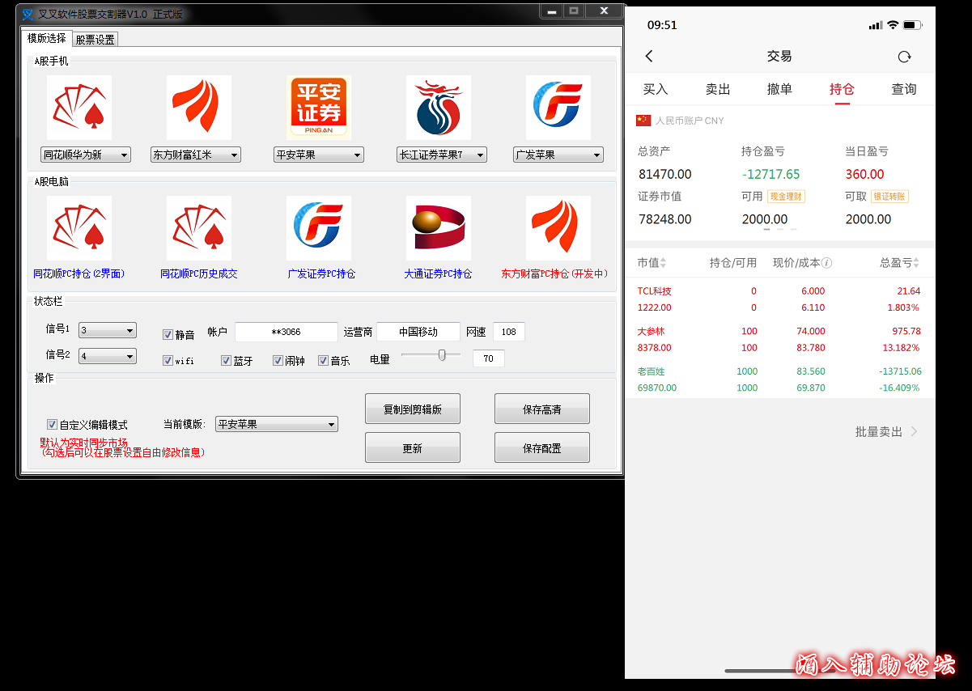The width and height of the screenshot is (972, 691).
Task: Uncheck the 蓝牙 checkbox
Action: [x=227, y=361]
